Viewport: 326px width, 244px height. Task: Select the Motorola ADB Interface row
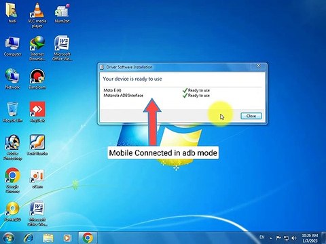click(124, 96)
